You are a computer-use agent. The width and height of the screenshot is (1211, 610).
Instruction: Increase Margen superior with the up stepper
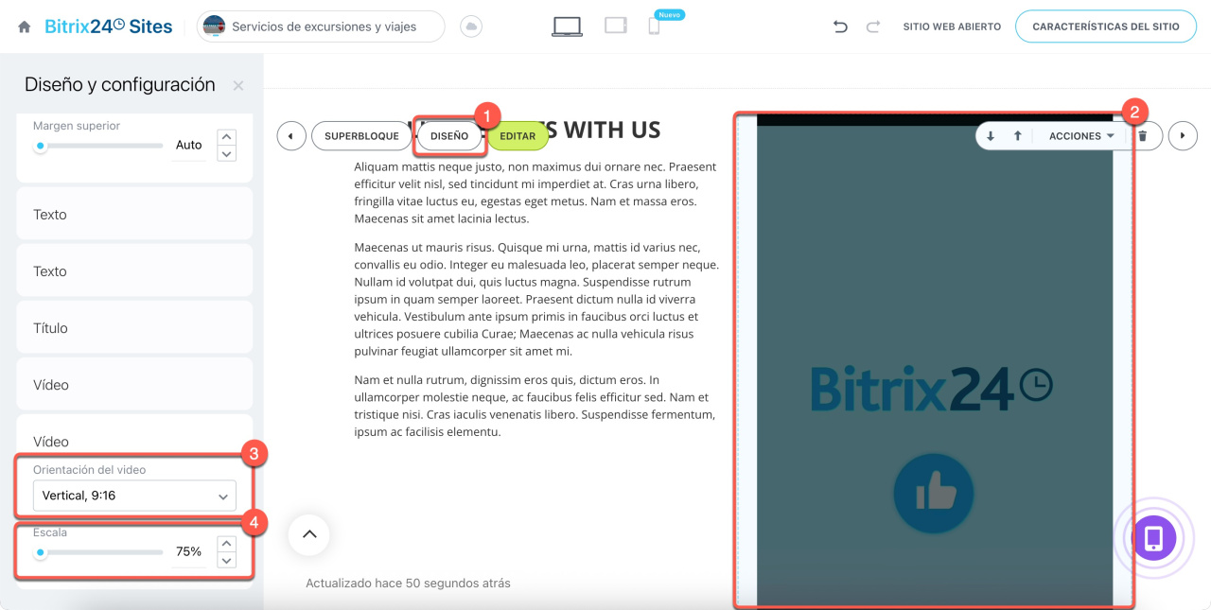(x=226, y=137)
